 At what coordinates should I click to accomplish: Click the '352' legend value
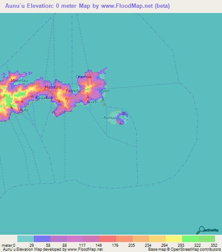214,246
